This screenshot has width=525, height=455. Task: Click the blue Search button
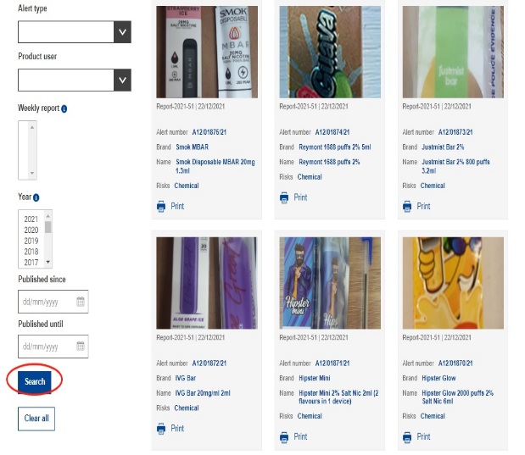tap(35, 381)
